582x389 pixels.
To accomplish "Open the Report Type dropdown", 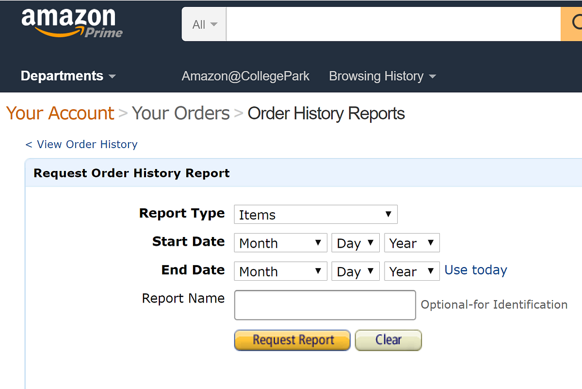I will click(316, 215).
